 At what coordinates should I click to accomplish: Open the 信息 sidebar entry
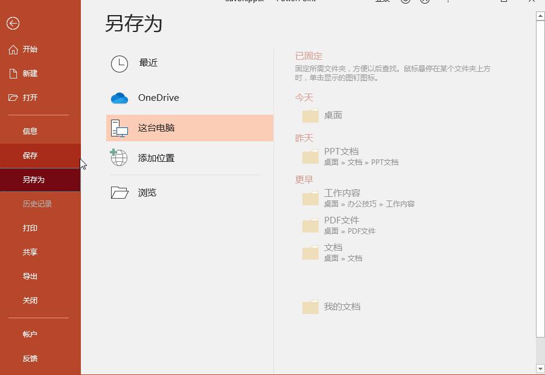[x=30, y=130]
